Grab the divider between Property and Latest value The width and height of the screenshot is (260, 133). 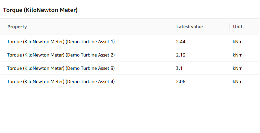(x=173, y=27)
